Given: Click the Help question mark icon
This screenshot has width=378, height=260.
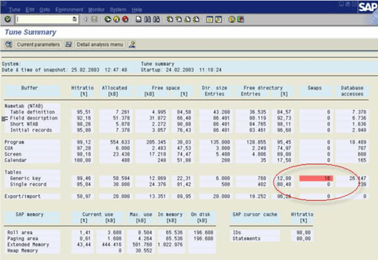Looking at the screenshot, I should [232, 19].
